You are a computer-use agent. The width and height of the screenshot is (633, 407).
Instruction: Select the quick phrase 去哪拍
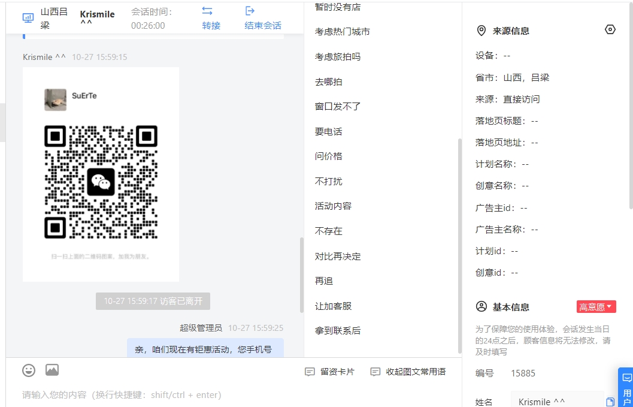(x=329, y=82)
